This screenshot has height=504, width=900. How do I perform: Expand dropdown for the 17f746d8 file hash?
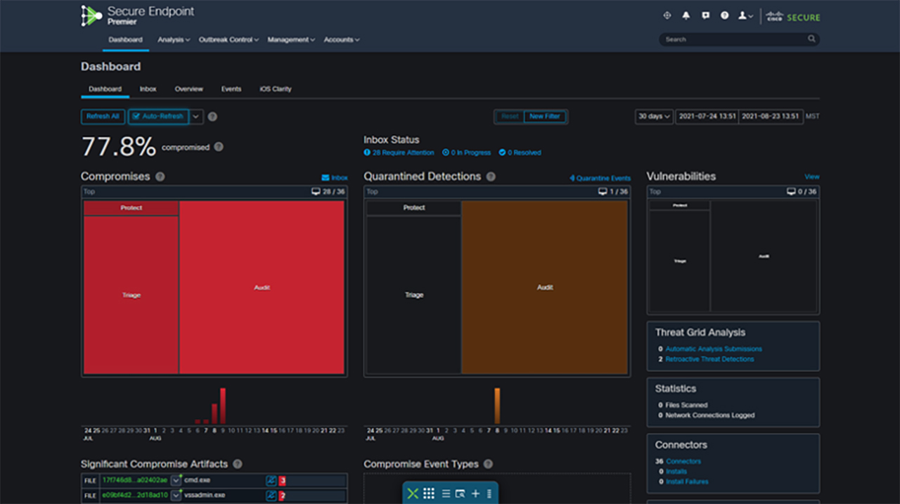click(176, 480)
